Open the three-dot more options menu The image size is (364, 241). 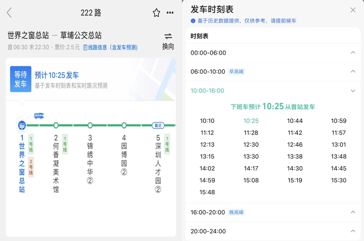coord(170,12)
